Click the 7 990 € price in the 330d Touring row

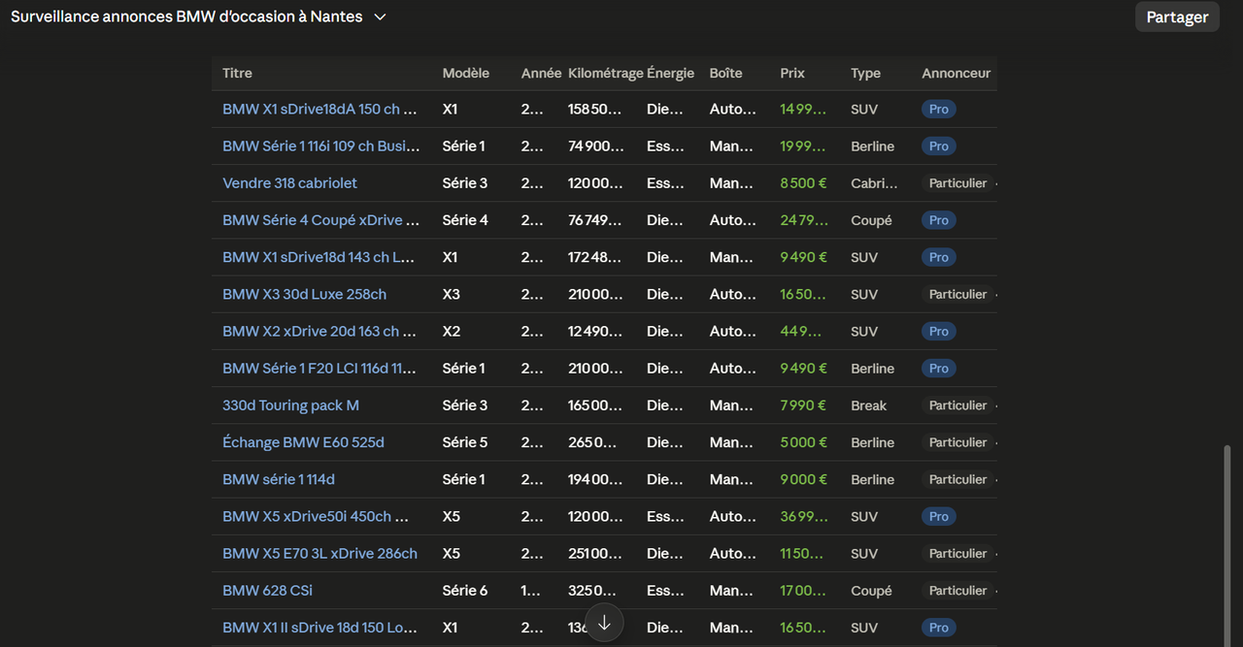(804, 405)
